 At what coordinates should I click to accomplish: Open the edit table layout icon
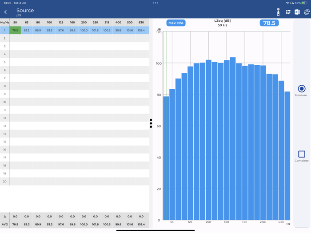click(x=288, y=12)
